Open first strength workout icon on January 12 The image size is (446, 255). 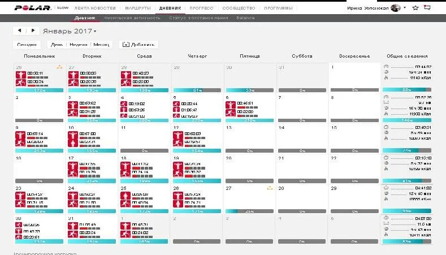point(178,136)
